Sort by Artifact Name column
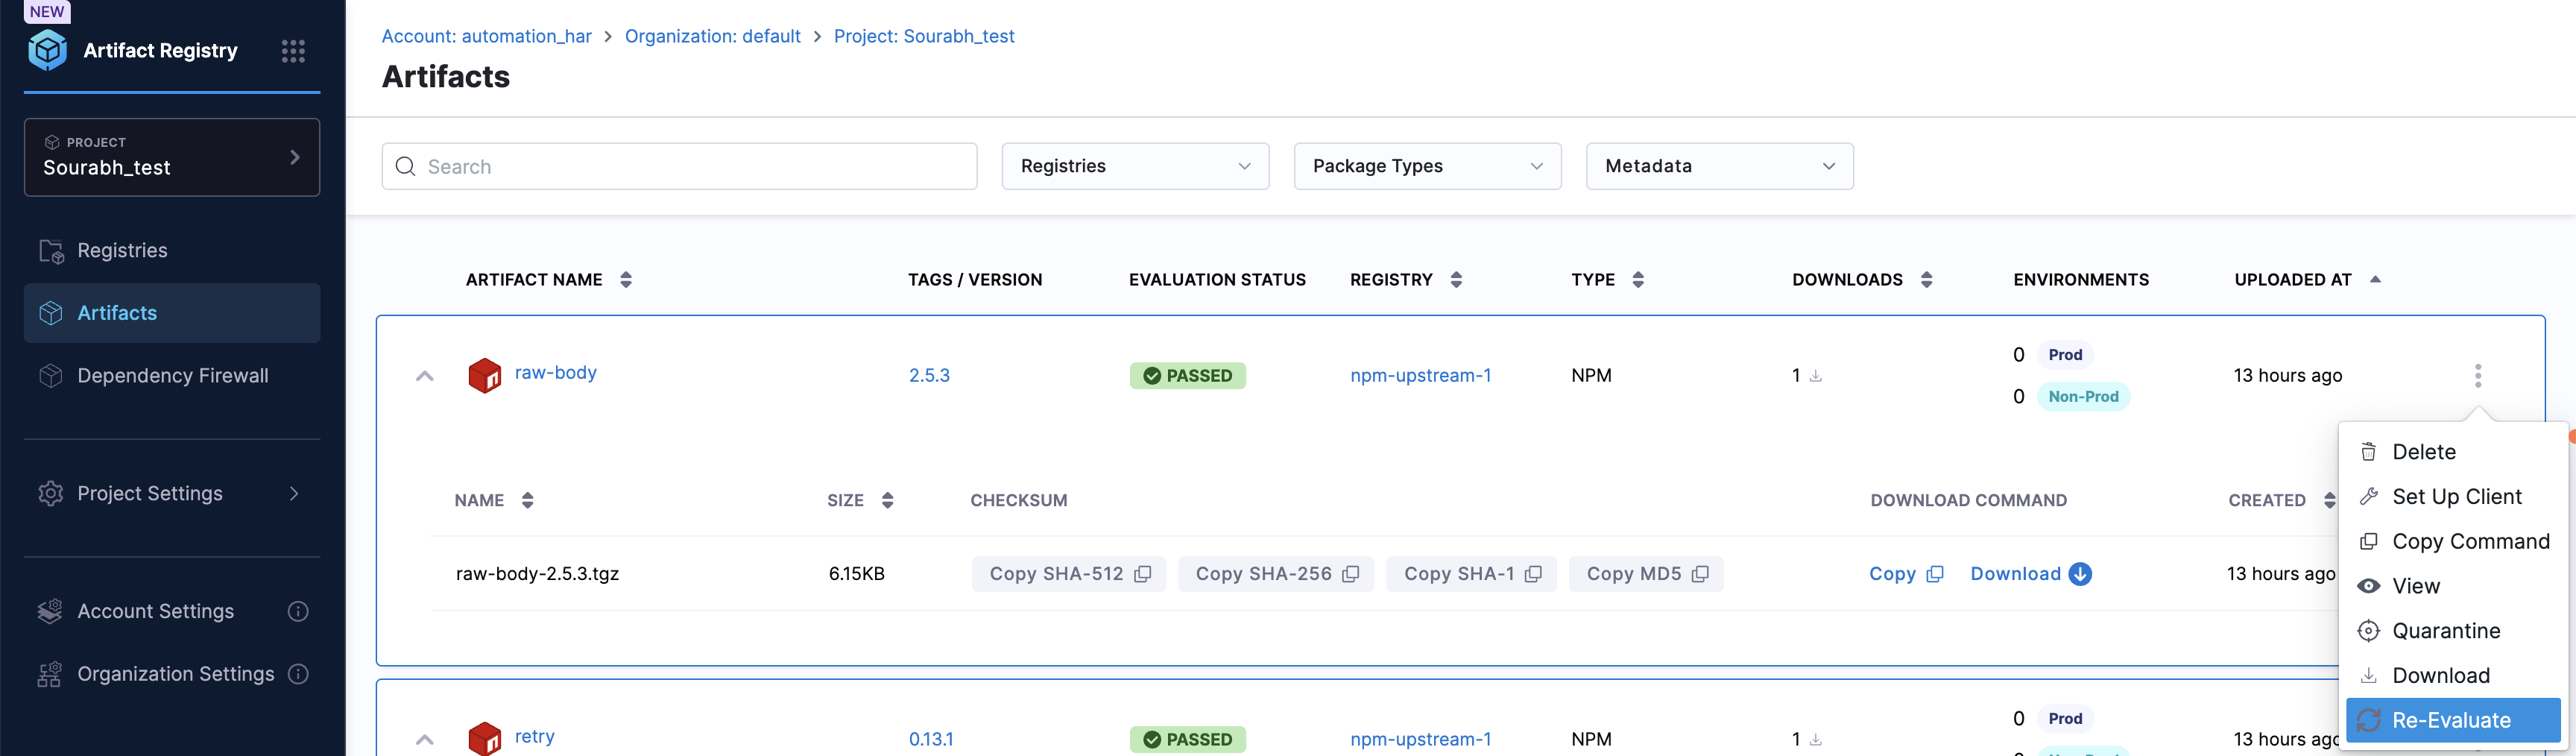Image resolution: width=2576 pixels, height=756 pixels. 626,280
